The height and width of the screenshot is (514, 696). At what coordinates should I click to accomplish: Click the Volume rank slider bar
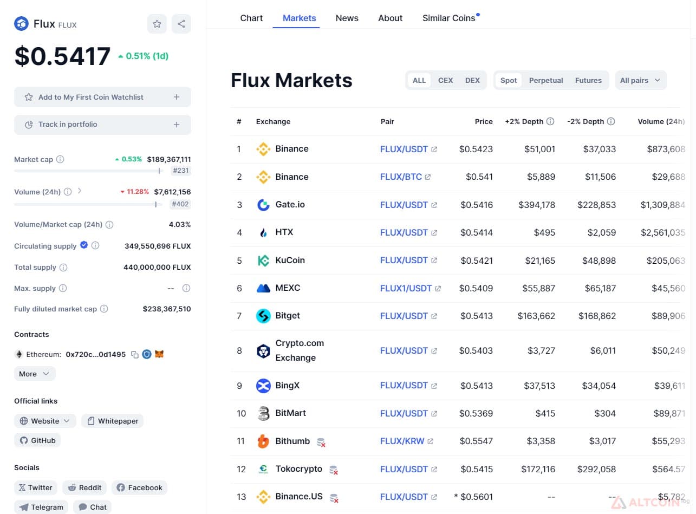pyautogui.click(x=88, y=204)
